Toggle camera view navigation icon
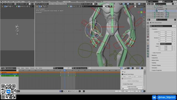The height and width of the screenshot is (100, 177). click(x=144, y=23)
